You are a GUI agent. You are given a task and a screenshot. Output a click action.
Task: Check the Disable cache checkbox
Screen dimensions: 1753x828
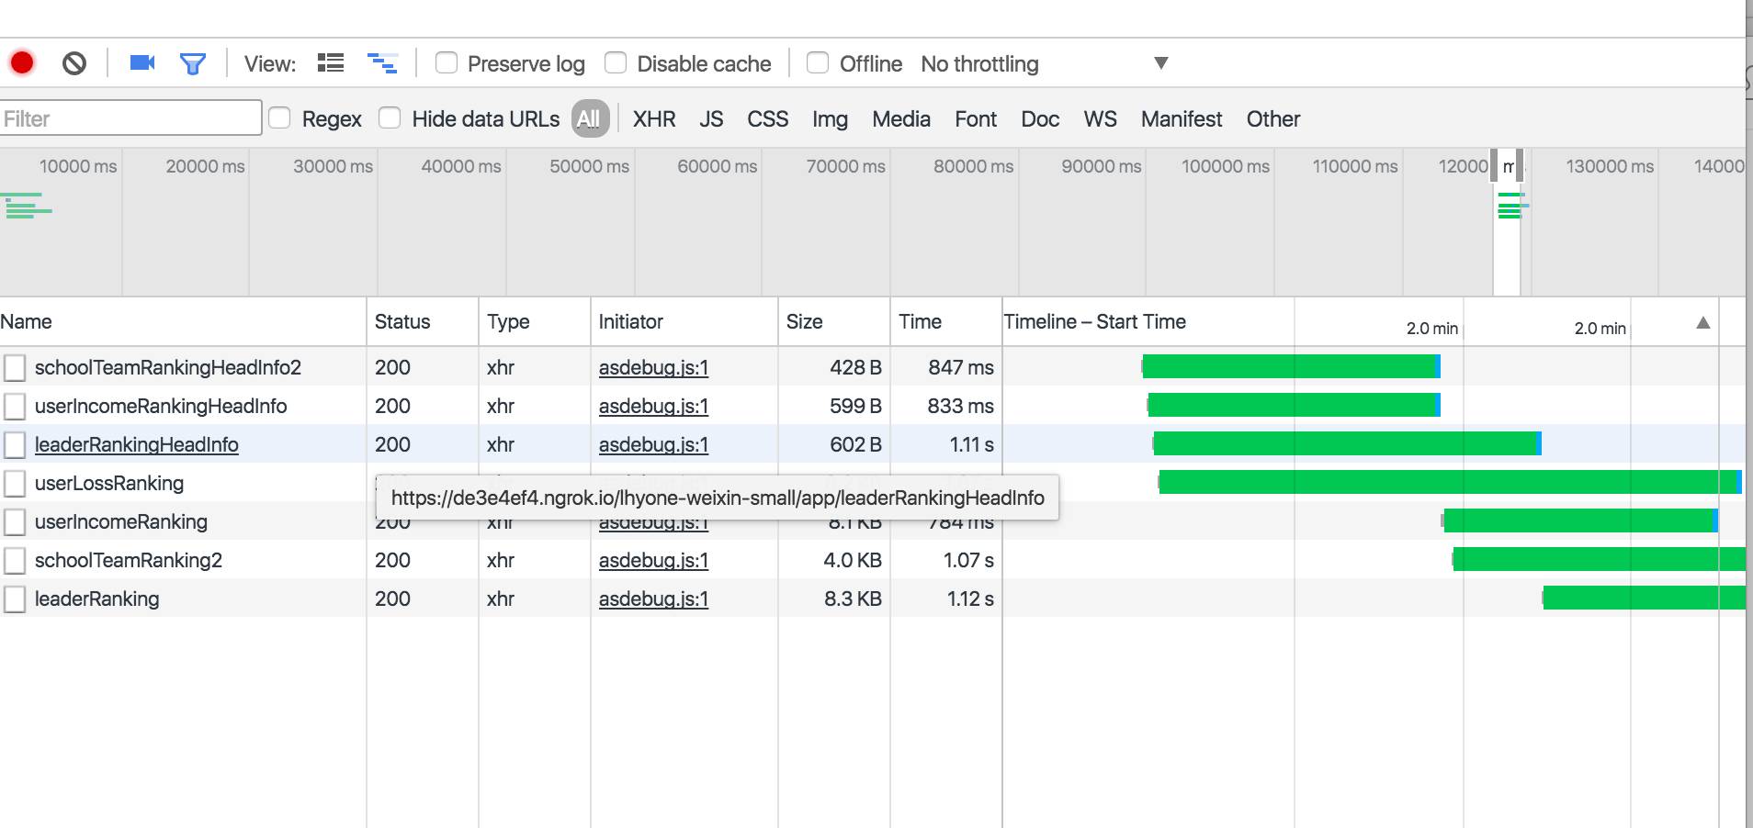616,63
